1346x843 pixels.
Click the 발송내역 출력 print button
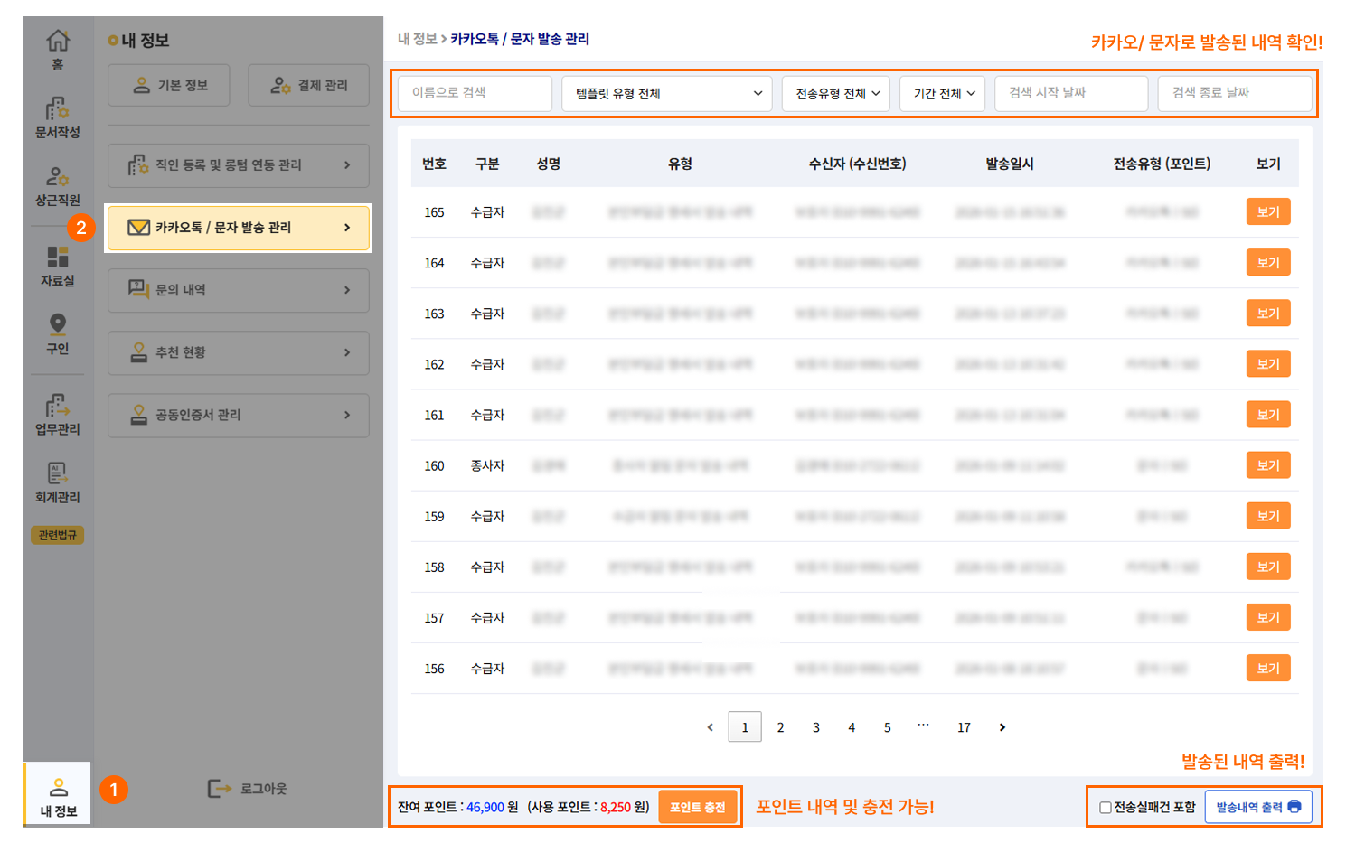click(x=1257, y=807)
